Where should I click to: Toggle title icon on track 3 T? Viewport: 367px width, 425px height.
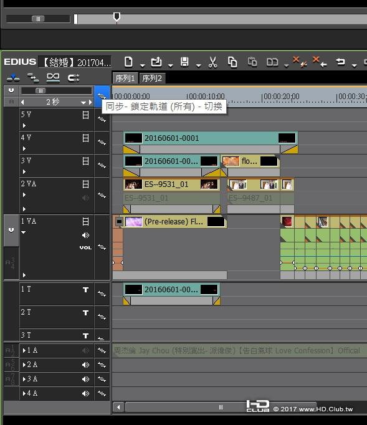click(x=85, y=336)
